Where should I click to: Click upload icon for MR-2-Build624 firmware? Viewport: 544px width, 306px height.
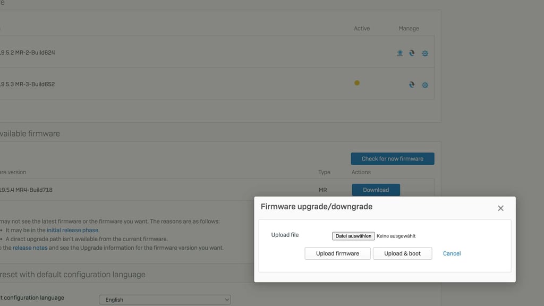point(399,53)
